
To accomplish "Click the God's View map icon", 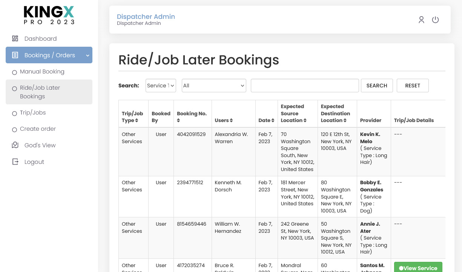I will (x=15, y=145).
